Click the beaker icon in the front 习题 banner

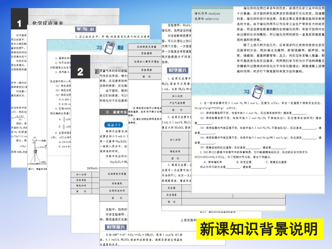(257, 91)
